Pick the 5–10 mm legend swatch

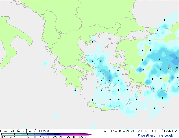click(x=31, y=134)
